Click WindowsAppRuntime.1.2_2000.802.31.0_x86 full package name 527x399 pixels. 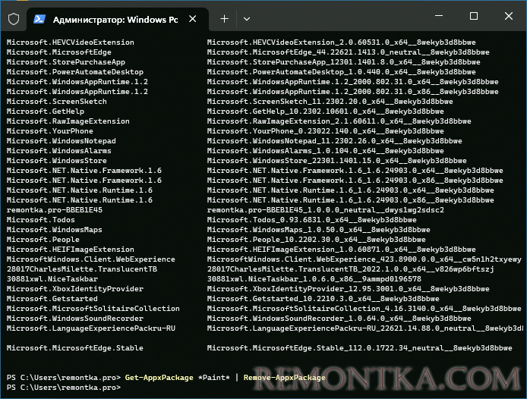[353, 92]
